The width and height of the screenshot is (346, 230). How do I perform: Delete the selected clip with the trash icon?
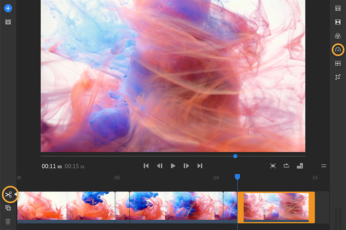[x=8, y=222]
